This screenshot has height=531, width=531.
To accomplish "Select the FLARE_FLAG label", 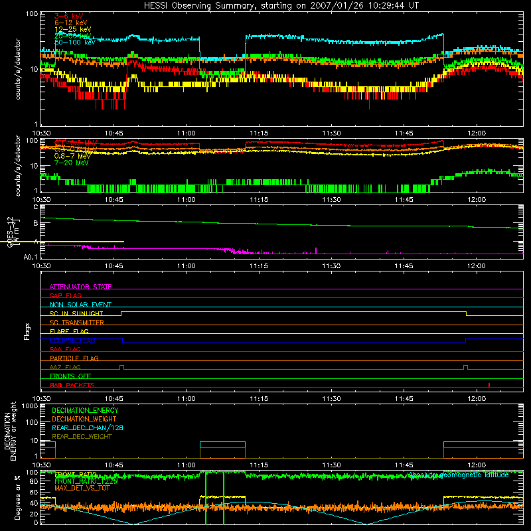I will point(69,331).
